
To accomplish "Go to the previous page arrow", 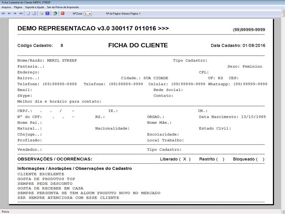I will click(x=9, y=14).
